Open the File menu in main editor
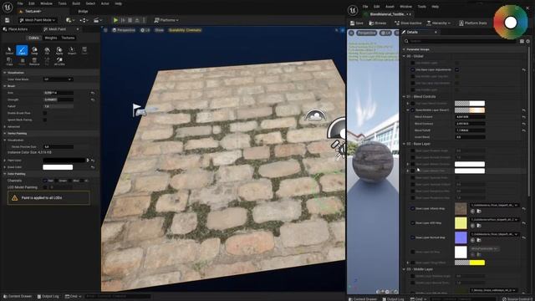 point(20,3)
